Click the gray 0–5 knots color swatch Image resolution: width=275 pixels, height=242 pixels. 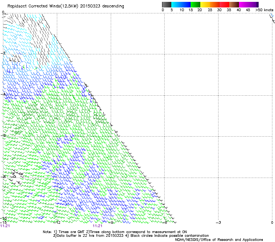pyautogui.click(x=166, y=4)
